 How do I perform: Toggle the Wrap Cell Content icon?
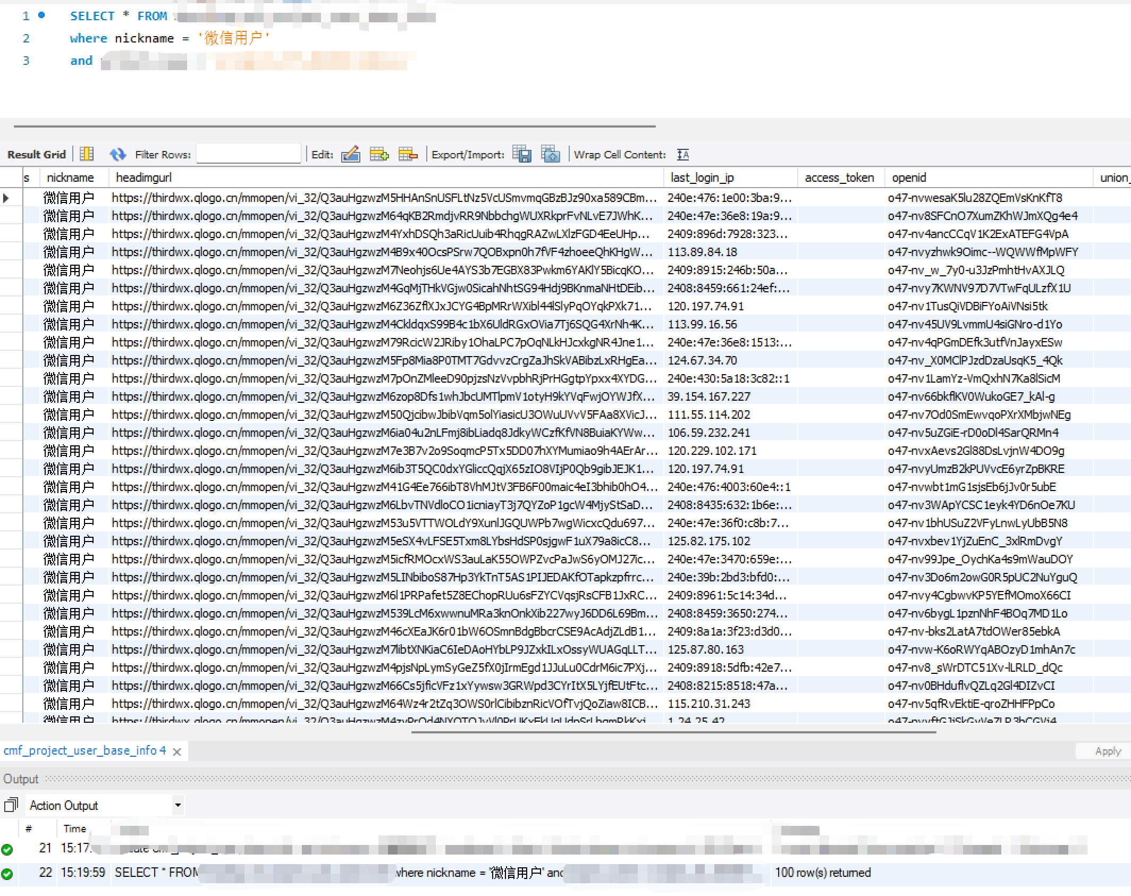point(683,155)
